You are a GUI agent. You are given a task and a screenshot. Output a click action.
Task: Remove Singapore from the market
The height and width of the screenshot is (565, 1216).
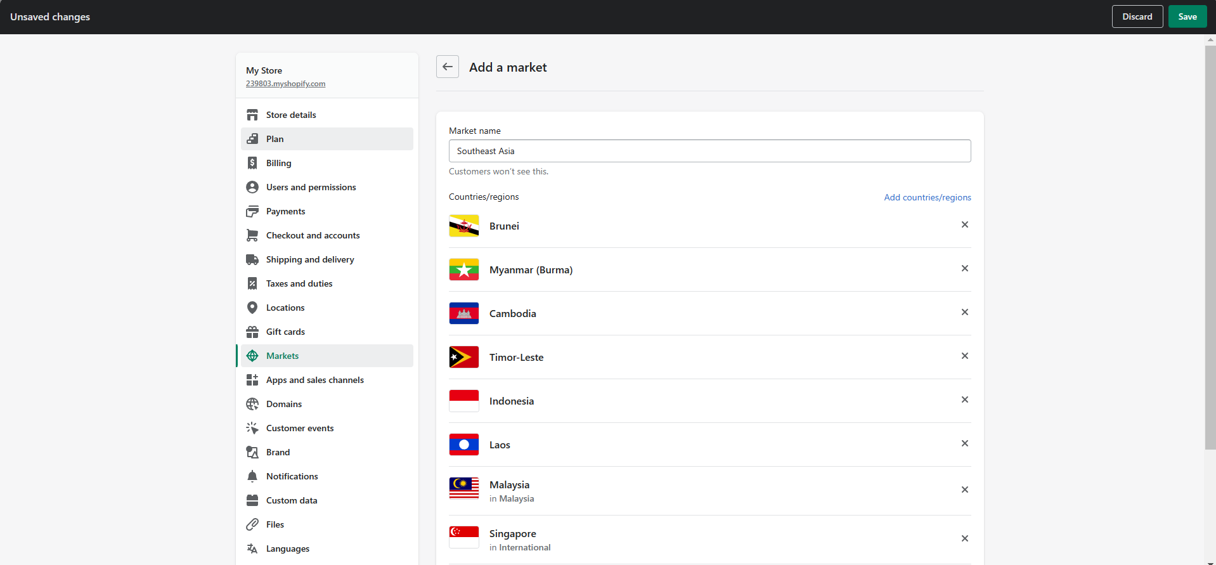click(965, 538)
